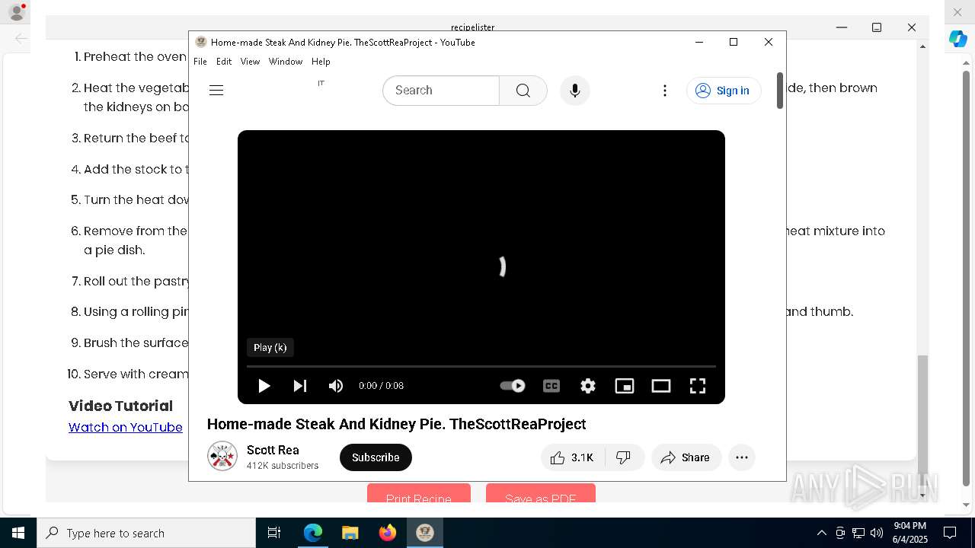This screenshot has height=548, width=975.
Task: Open the Edit menu
Action: tap(224, 62)
